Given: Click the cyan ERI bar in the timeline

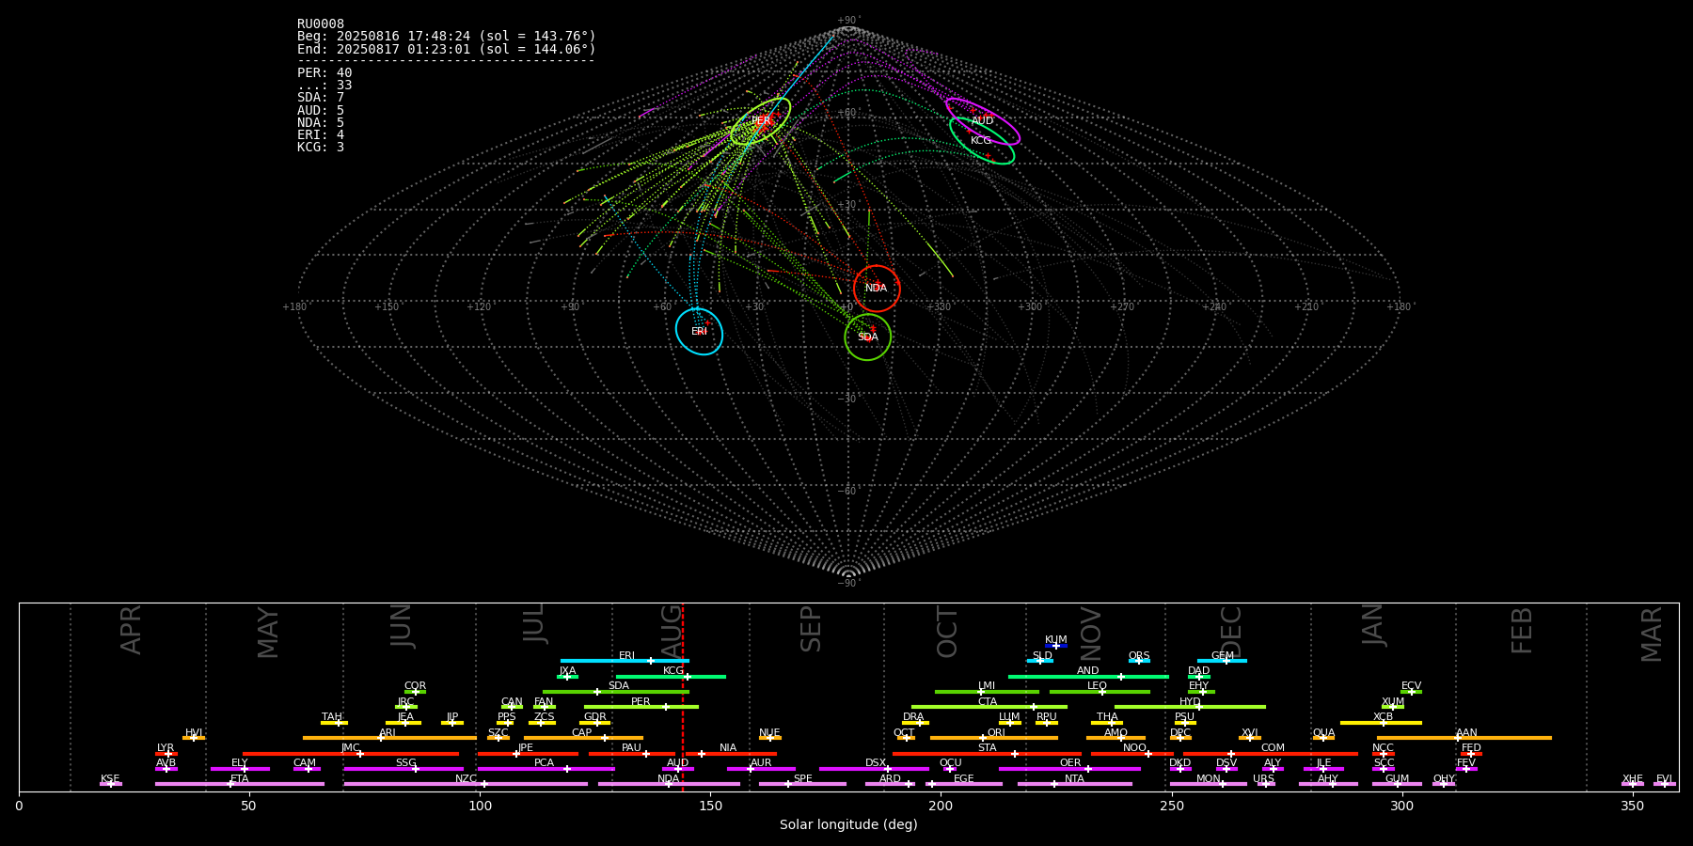Looking at the screenshot, I should coord(625,661).
